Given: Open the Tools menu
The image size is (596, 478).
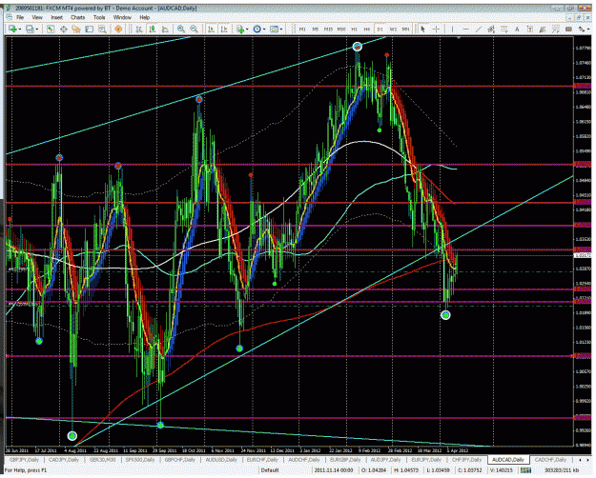Looking at the screenshot, I should tap(99, 17).
